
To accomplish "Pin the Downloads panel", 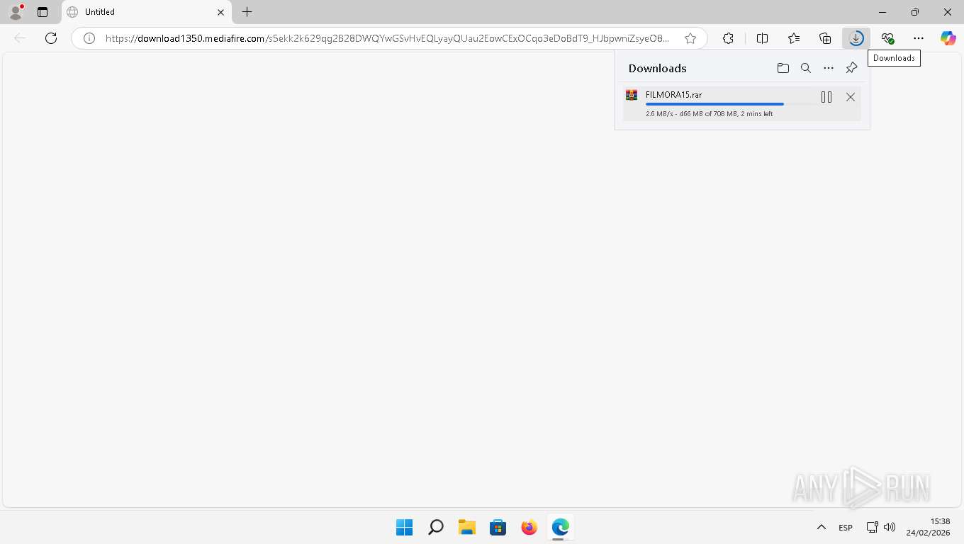I will coord(851,68).
